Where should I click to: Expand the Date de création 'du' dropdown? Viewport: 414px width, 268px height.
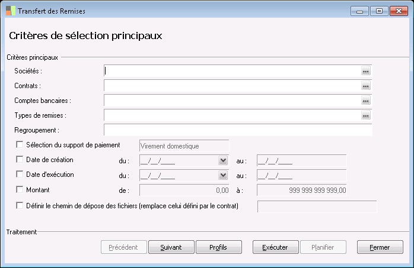click(x=223, y=160)
